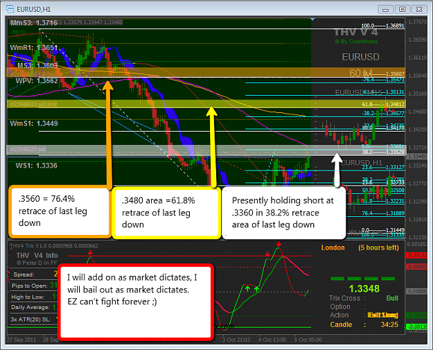The width and height of the screenshot is (433, 350).
Task: Click the 3x ATR(20) SL: info row
Action: (33, 320)
